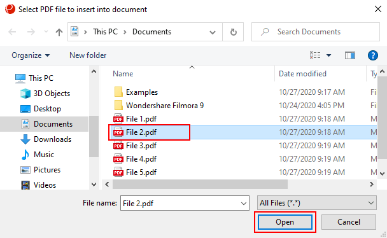This screenshot has width=387, height=238.
Task: Select the File 1.pdf row
Action: click(x=243, y=119)
